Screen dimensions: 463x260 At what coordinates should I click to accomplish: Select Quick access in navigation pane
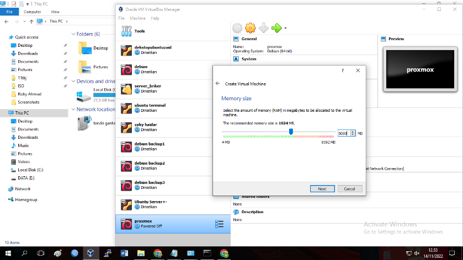click(26, 37)
